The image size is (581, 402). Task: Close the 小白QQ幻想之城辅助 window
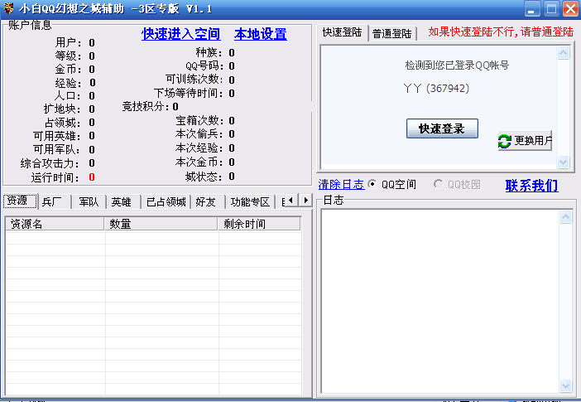pos(570,8)
